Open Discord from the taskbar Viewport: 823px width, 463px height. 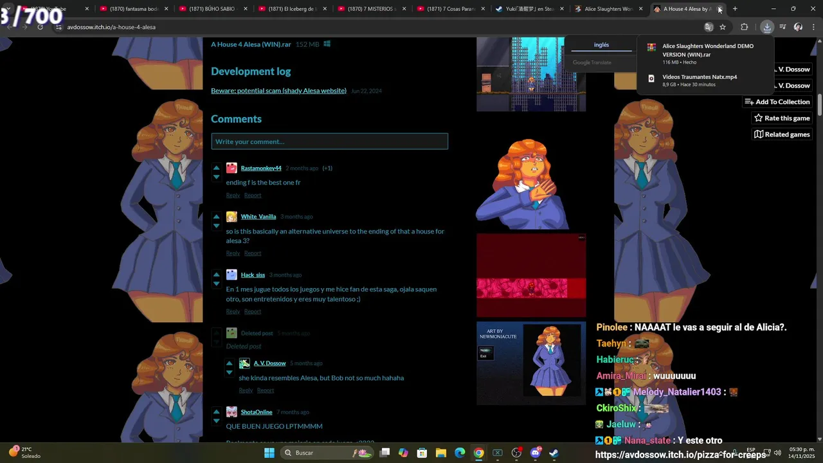pyautogui.click(x=535, y=453)
